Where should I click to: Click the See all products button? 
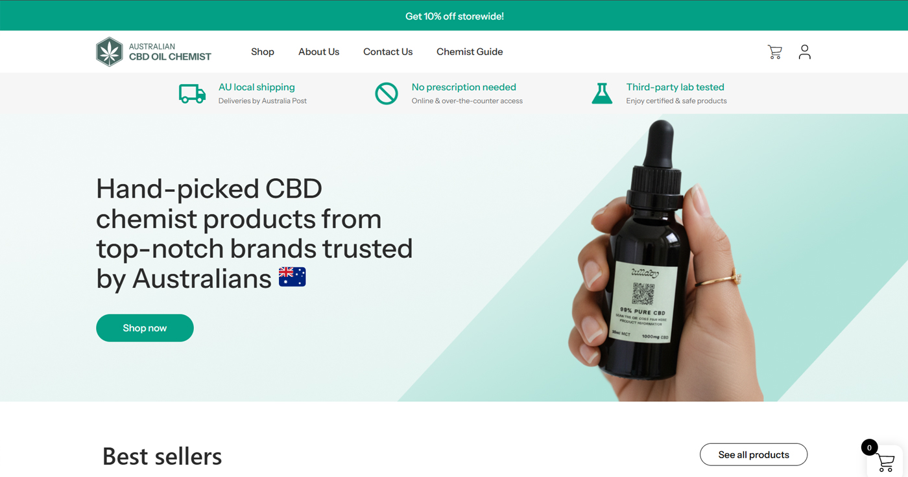[754, 454]
